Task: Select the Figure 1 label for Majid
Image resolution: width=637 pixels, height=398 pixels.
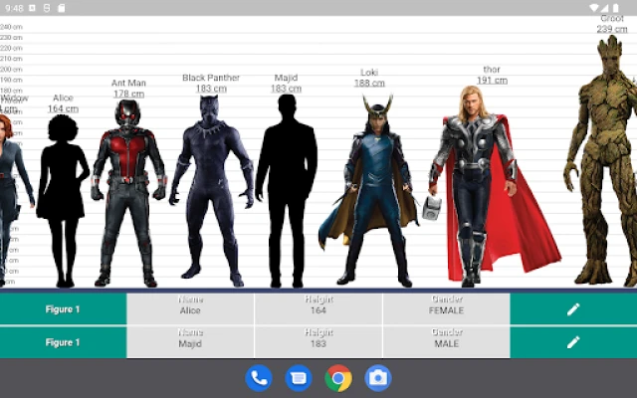Action: 63,342
